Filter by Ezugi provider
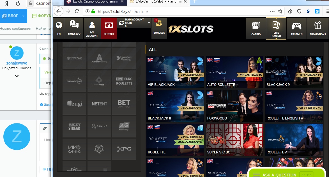The width and height of the screenshot is (329, 177). 74,104
